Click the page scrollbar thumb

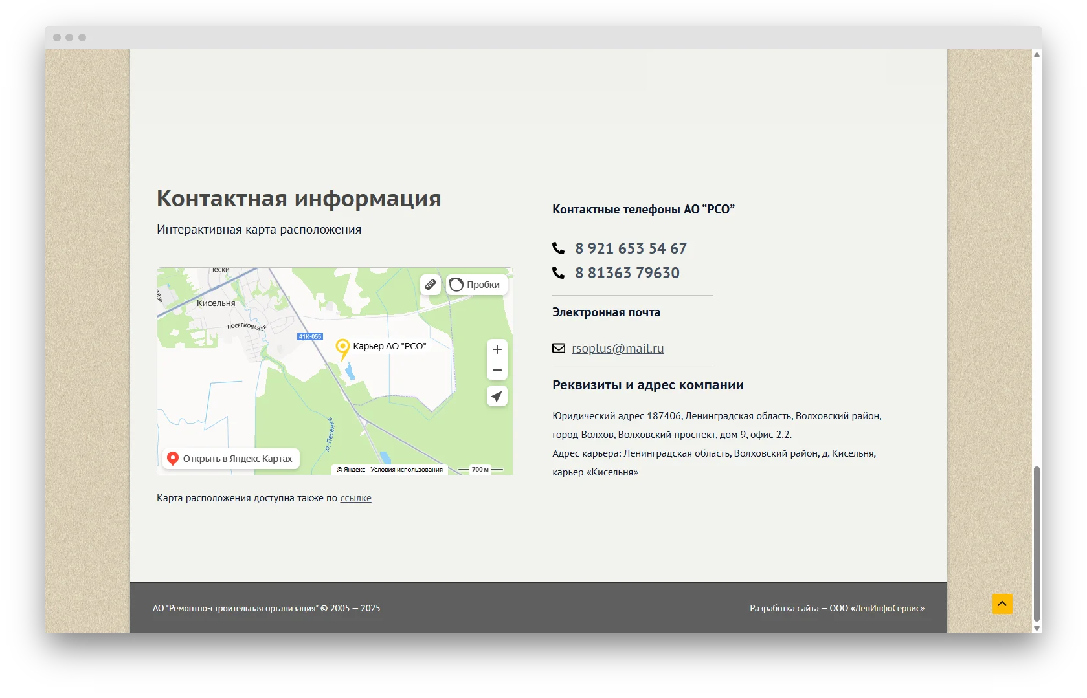click(1037, 543)
